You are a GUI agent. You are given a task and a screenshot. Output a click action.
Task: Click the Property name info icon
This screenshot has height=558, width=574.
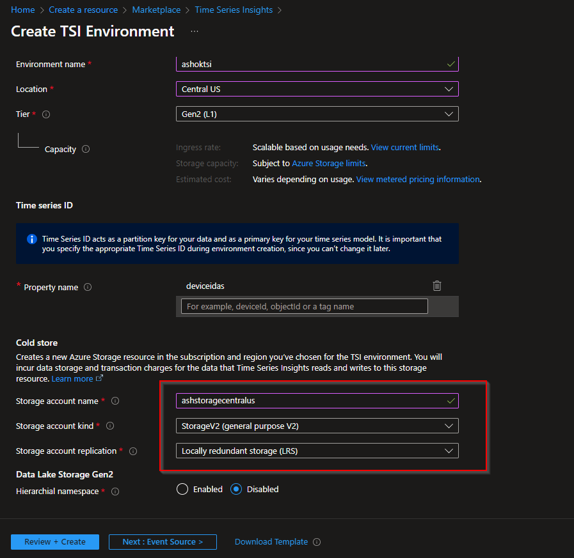tap(88, 287)
